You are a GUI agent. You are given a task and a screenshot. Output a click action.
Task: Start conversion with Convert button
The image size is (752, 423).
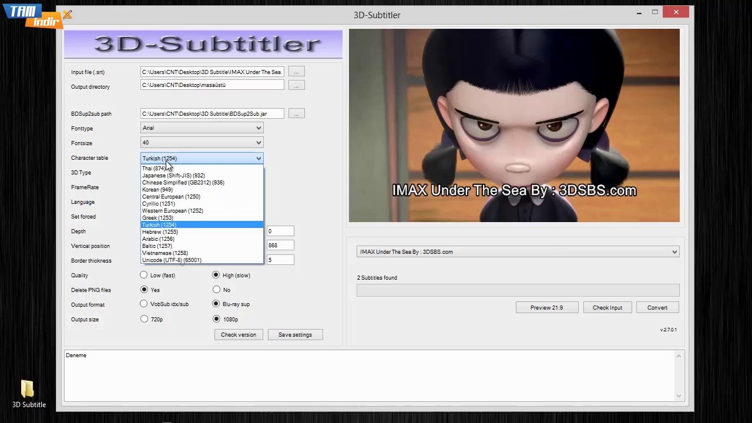pos(657,308)
